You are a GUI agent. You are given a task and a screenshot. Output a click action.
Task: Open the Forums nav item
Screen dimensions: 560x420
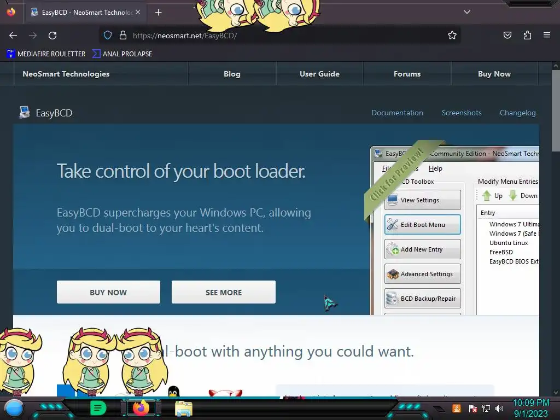407,74
